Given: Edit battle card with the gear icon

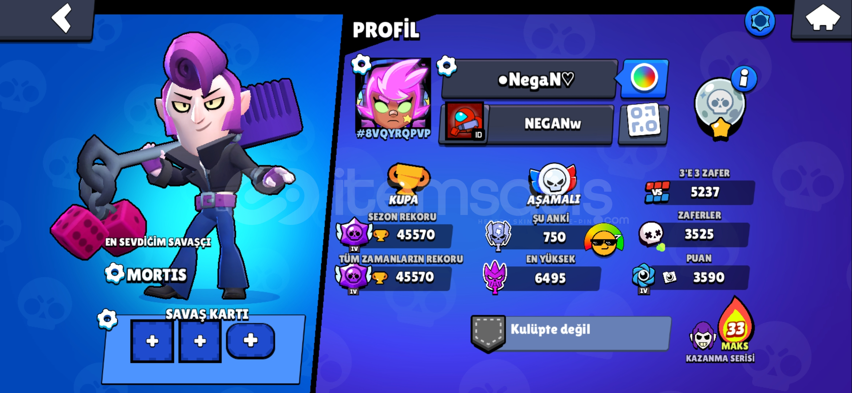Looking at the screenshot, I should tap(107, 319).
